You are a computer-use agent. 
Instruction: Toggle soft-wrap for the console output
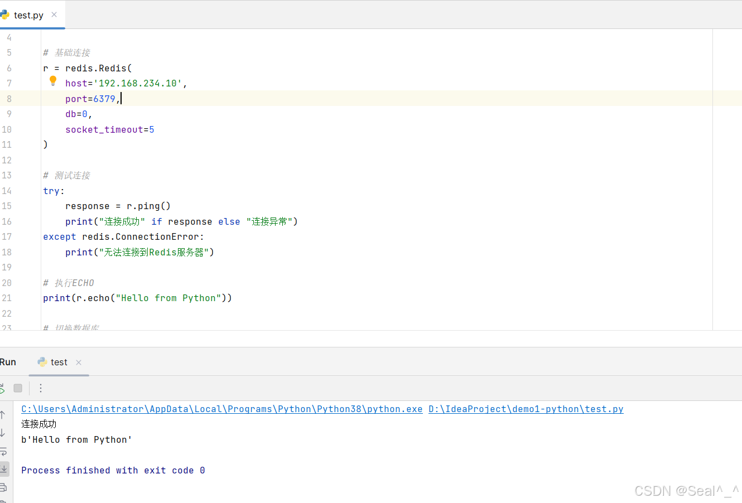pos(4,452)
